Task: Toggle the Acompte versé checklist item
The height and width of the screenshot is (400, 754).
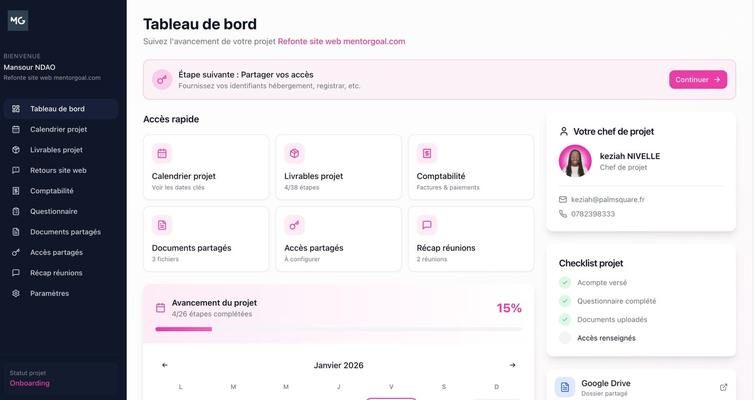Action: (x=565, y=283)
